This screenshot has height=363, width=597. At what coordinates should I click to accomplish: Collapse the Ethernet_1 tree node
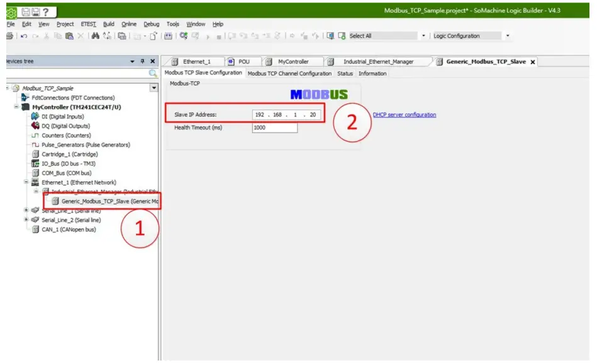point(26,182)
